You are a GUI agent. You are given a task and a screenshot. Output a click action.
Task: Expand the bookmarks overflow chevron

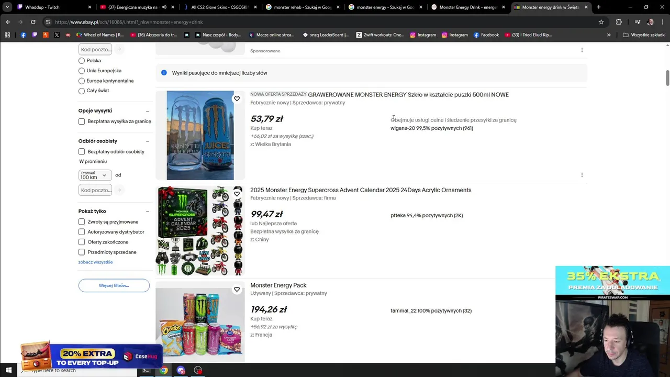point(609,35)
